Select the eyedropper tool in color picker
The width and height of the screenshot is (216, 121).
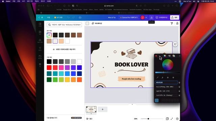(158, 78)
